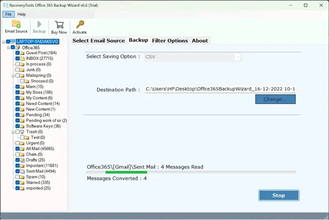Switch to the Backup tab
Screen dimensions: 329x220
tap(139, 40)
